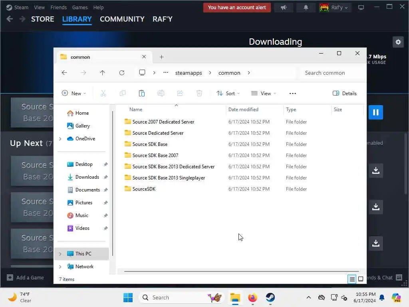The image size is (409, 307).
Task: Click the account alert banner
Action: point(237,8)
